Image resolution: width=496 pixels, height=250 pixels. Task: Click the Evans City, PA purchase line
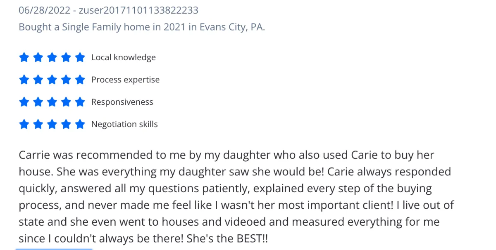tap(142, 28)
